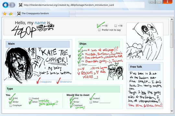
Task: Check the Prefer not to say box
Action: [x=99, y=30]
